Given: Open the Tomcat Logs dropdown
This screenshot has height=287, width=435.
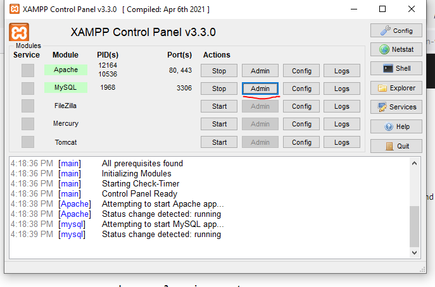Looking at the screenshot, I should (x=342, y=142).
